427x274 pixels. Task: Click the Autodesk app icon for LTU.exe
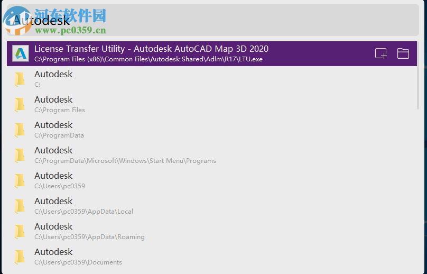coord(21,53)
